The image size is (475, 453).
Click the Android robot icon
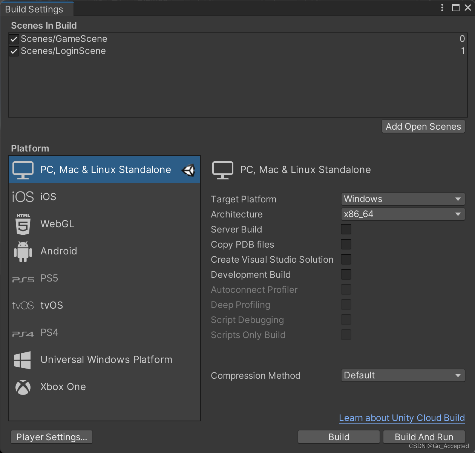23,251
